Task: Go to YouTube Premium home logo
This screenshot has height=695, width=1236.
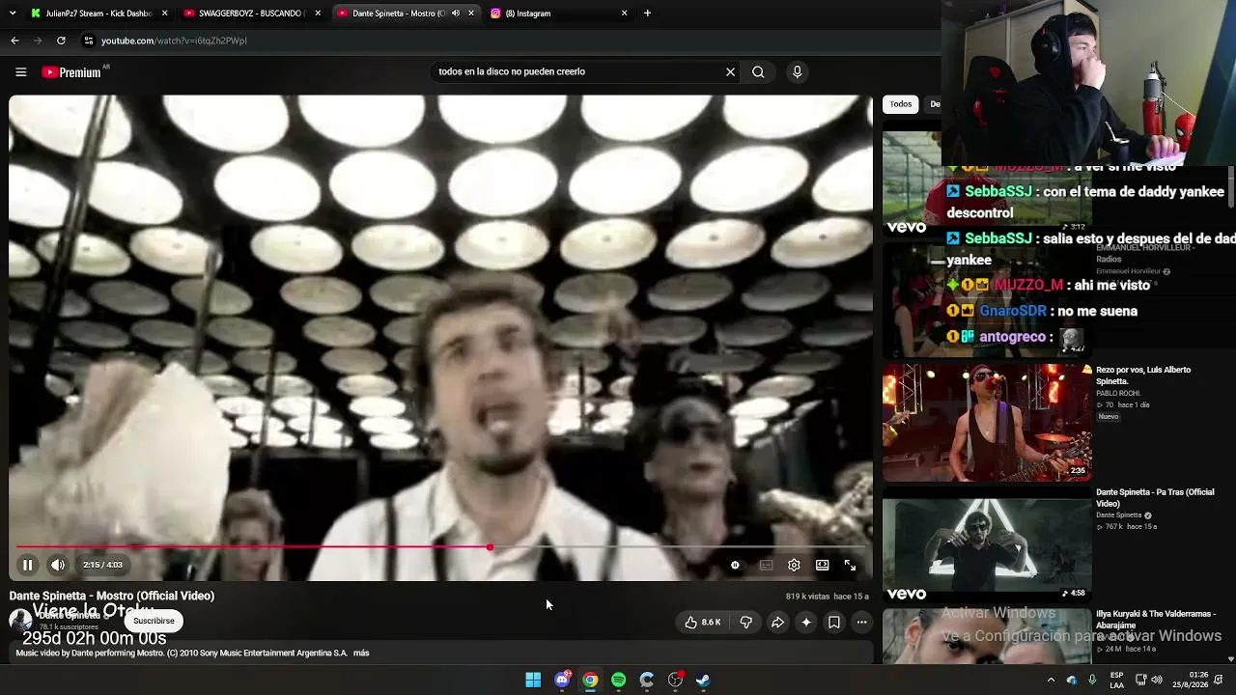Action: point(72,71)
